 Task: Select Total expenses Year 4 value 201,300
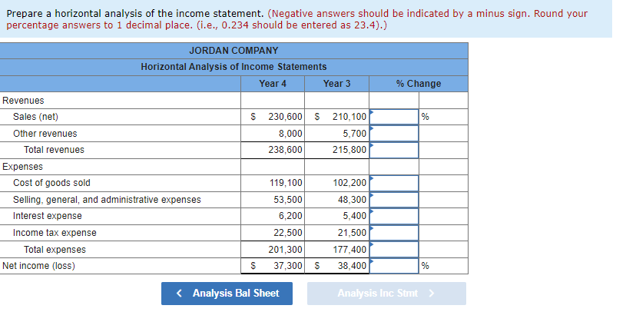coord(285,250)
